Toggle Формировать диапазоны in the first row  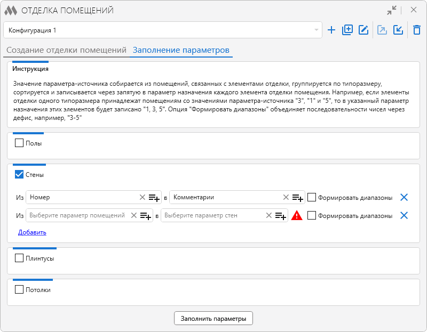tap(312, 197)
